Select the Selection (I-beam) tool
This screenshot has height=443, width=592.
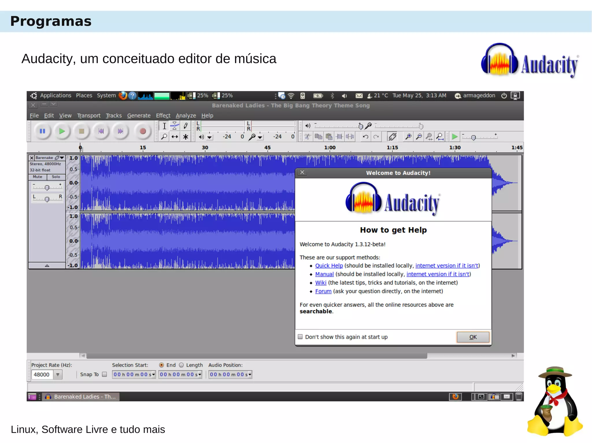(x=164, y=126)
